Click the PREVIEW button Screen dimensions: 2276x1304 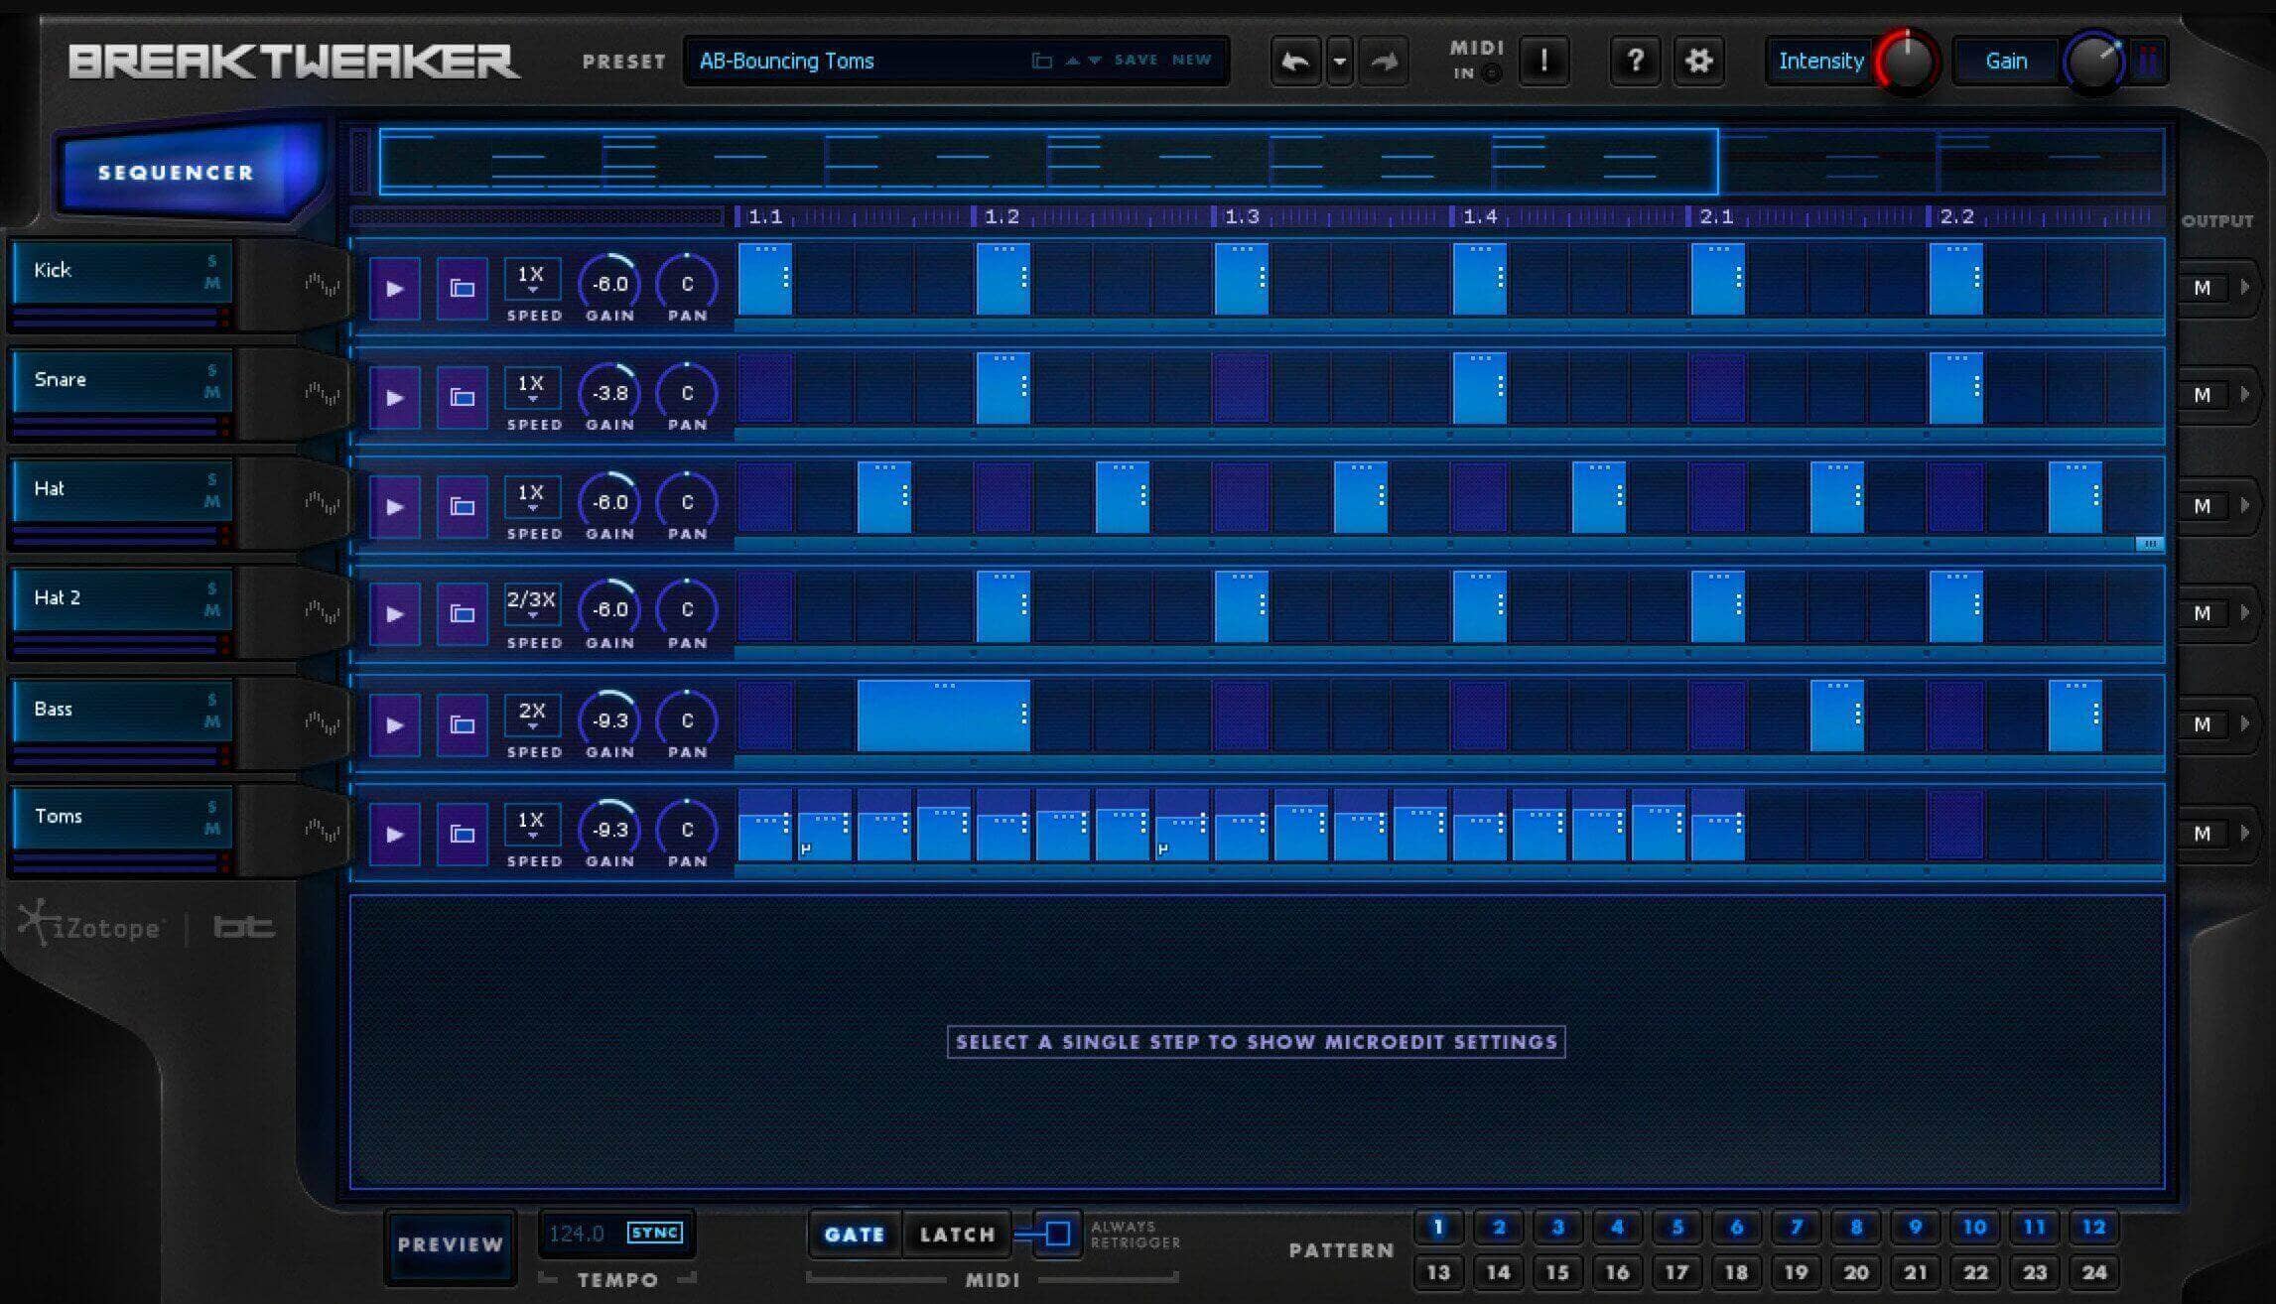pos(451,1245)
